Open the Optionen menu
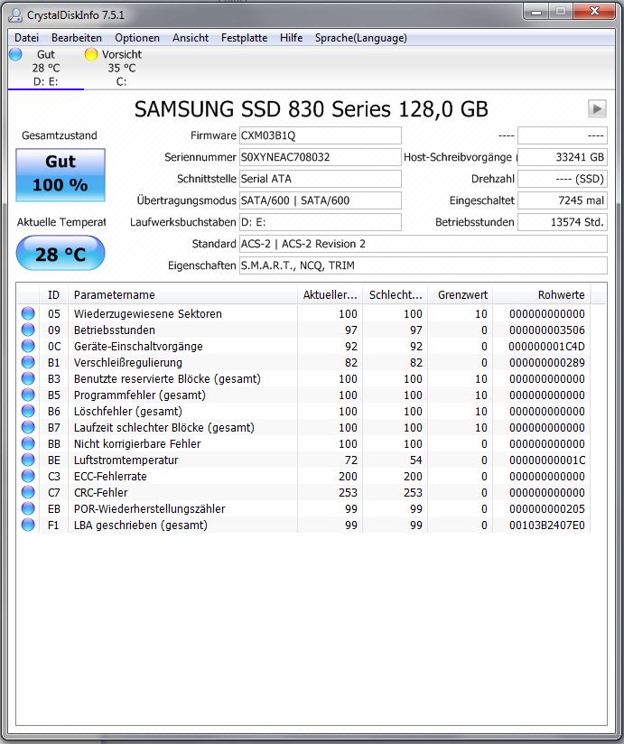 coord(137,38)
